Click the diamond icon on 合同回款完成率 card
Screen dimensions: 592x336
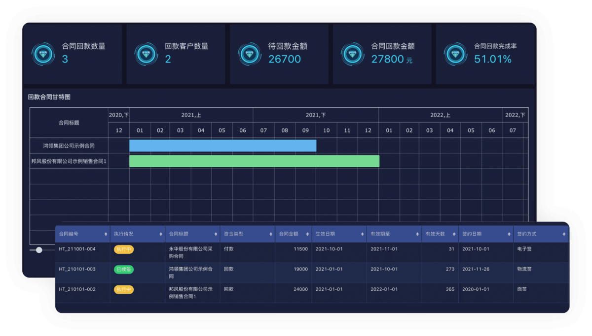point(455,54)
